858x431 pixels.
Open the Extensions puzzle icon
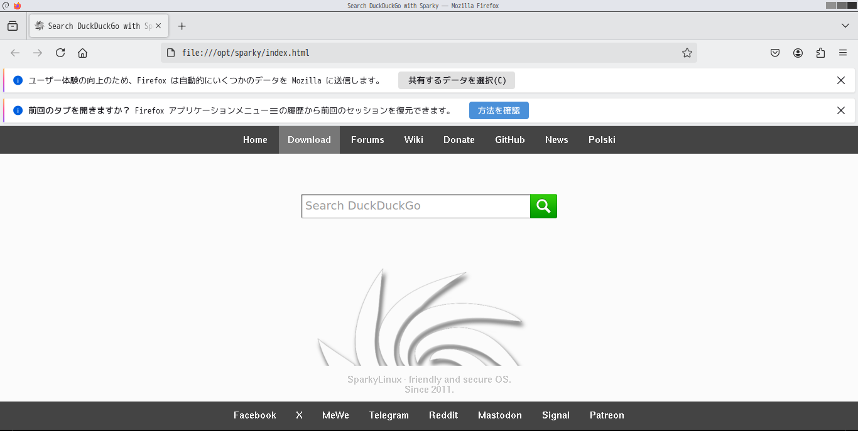820,53
